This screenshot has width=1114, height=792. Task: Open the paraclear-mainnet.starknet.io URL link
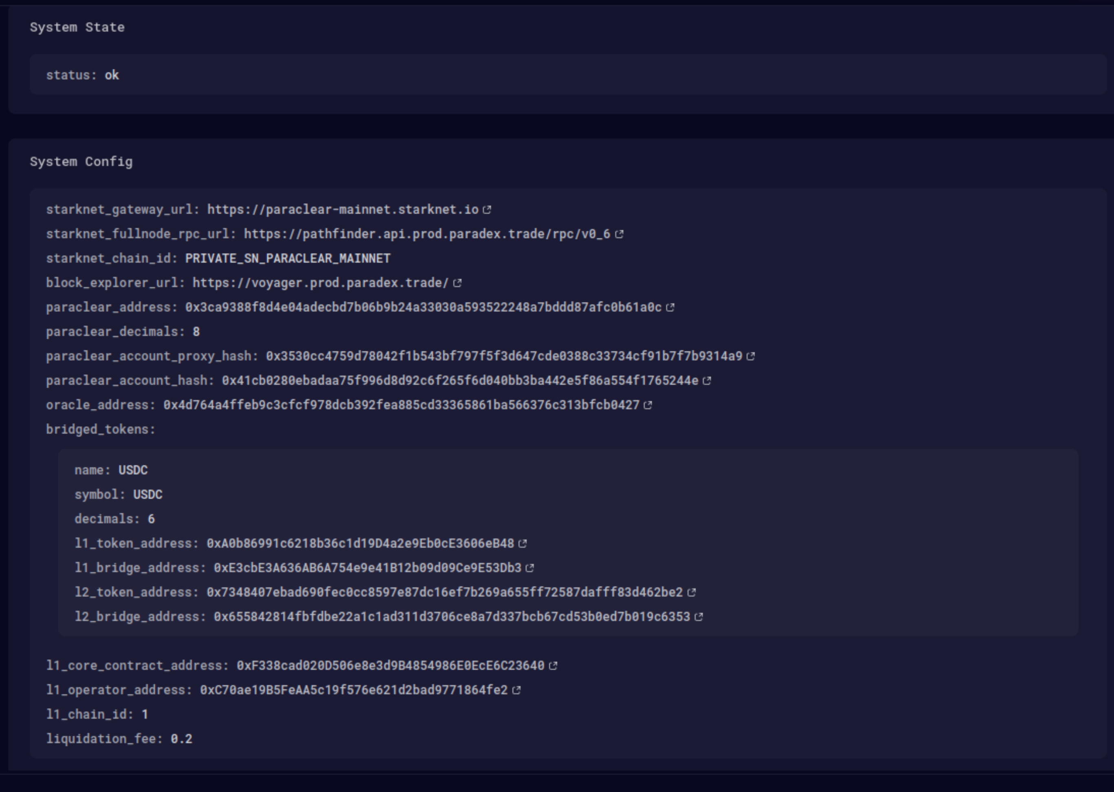coord(343,210)
